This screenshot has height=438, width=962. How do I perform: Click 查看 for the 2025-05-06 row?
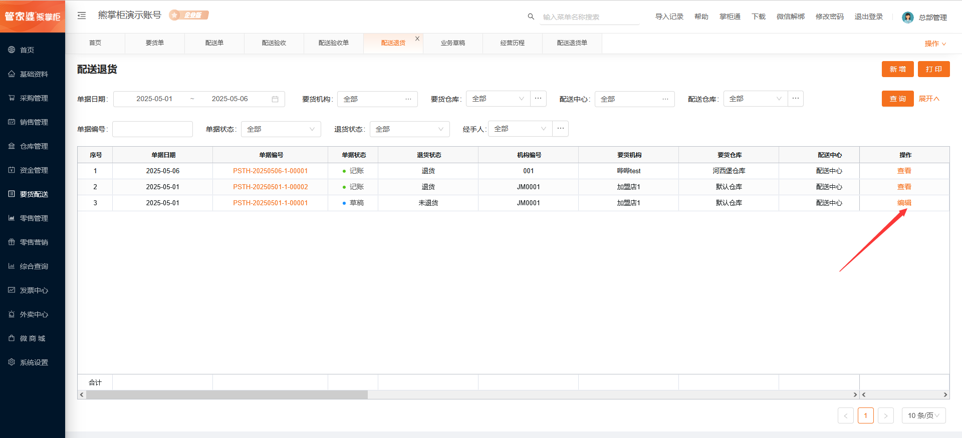904,171
